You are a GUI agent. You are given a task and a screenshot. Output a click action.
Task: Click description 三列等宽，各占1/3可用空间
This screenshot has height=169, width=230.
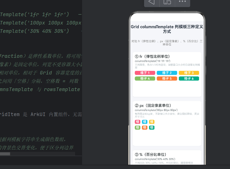click(167, 66)
